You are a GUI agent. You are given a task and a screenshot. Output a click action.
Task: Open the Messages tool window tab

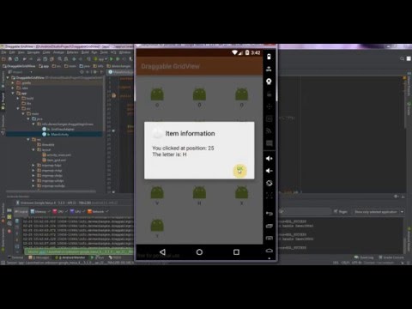pyautogui.click(x=39, y=257)
